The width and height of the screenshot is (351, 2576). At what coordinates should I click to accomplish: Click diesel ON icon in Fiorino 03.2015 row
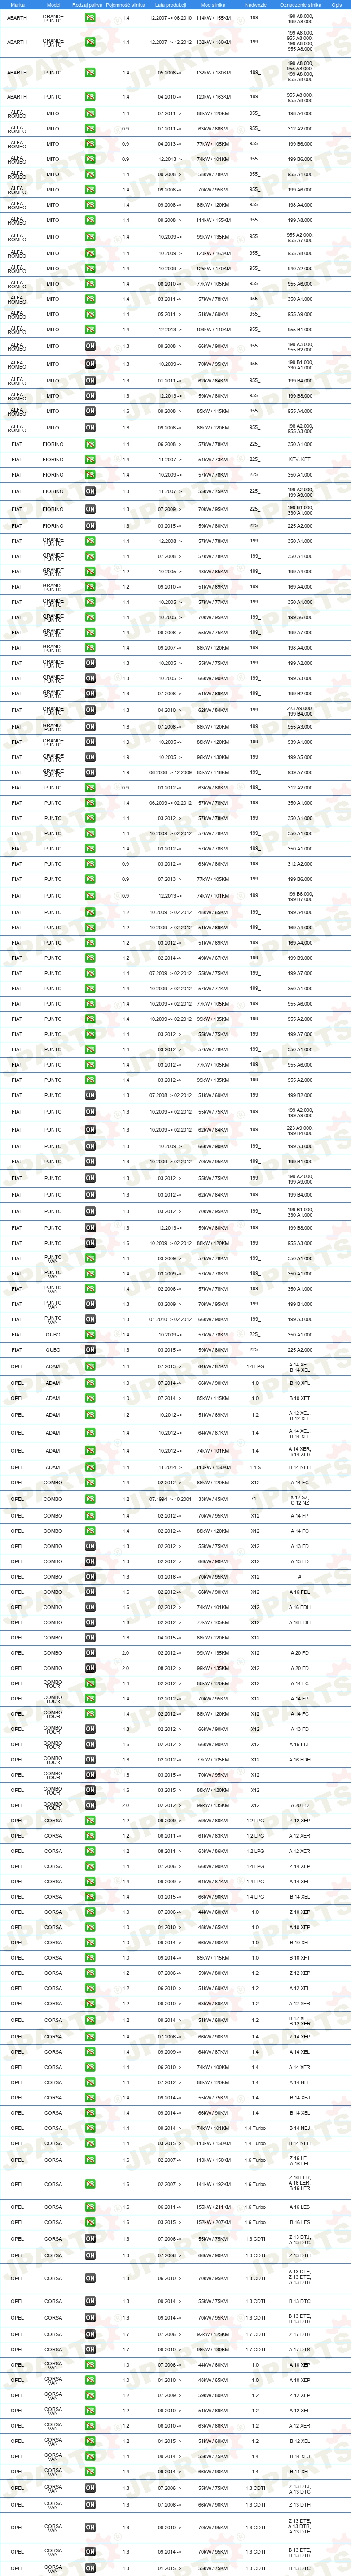pos(90,525)
